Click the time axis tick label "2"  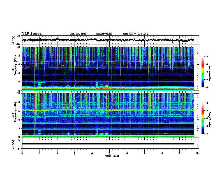click(57, 153)
